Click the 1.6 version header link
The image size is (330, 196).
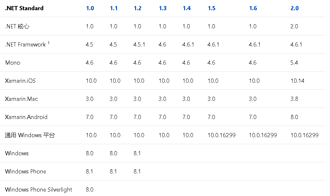click(x=253, y=8)
